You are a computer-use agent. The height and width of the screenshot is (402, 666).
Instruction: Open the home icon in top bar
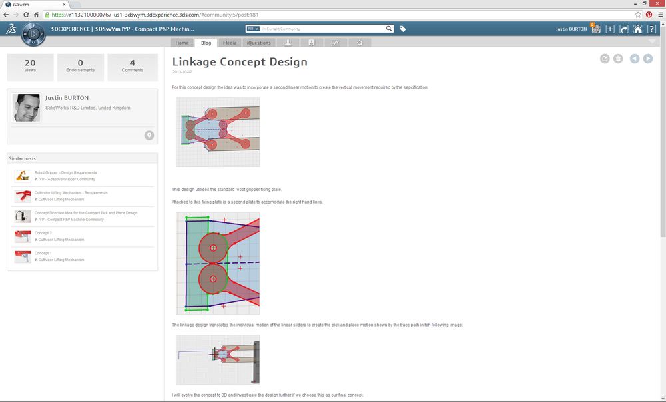coord(637,29)
